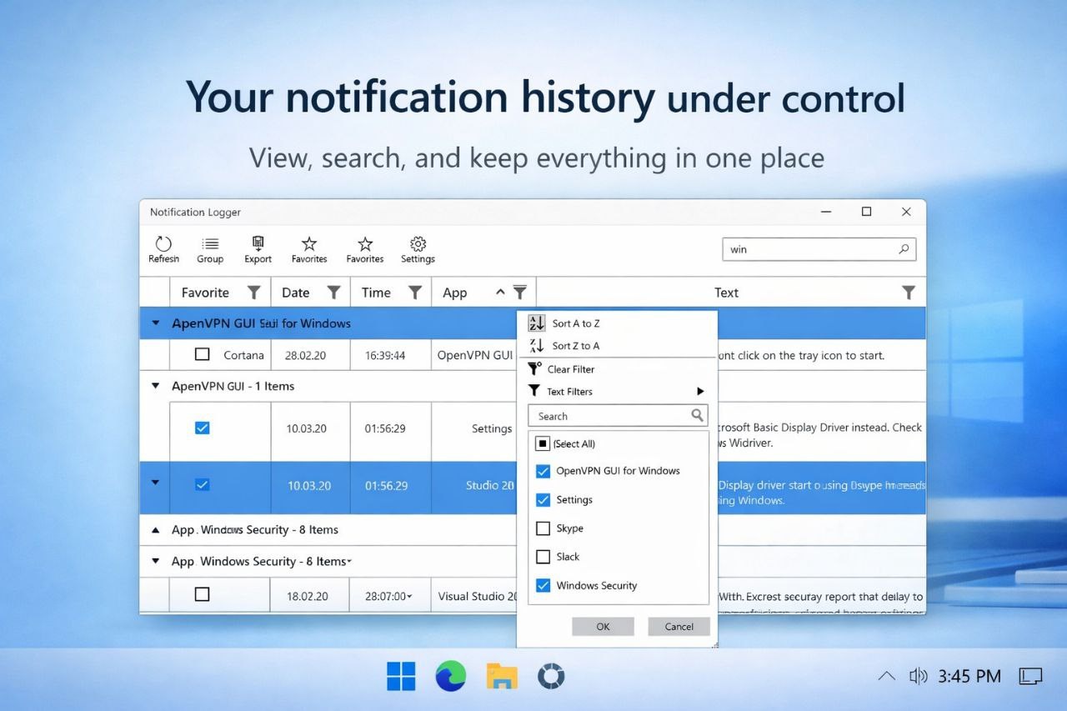The width and height of the screenshot is (1067, 711).
Task: Cancel the filter dialog
Action: (x=679, y=626)
